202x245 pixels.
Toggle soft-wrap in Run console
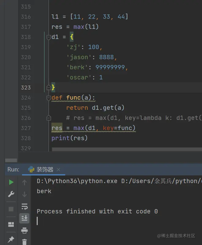point(24,206)
